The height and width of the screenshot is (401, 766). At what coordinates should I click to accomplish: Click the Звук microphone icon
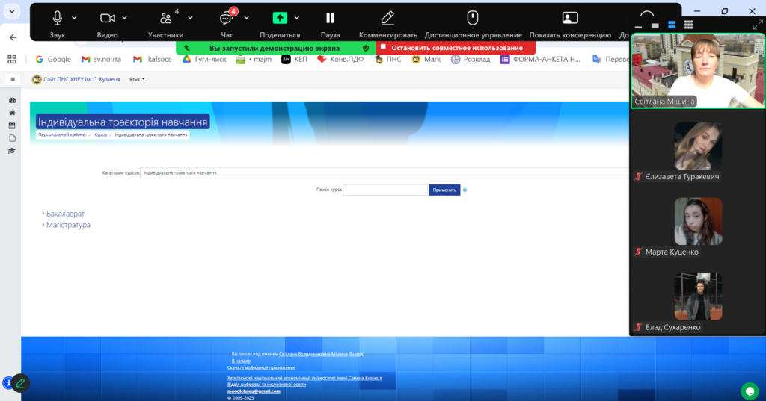point(57,18)
